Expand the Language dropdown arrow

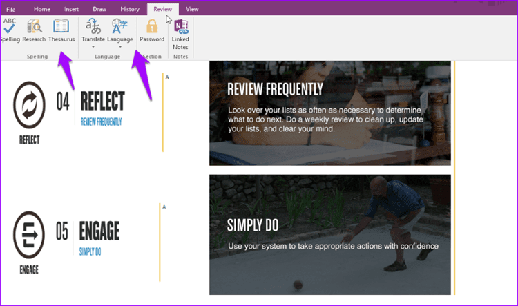click(120, 47)
